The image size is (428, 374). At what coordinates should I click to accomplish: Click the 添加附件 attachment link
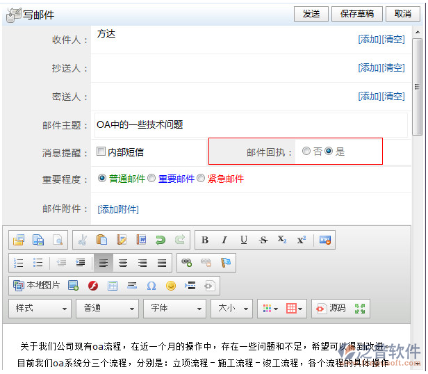pos(118,209)
